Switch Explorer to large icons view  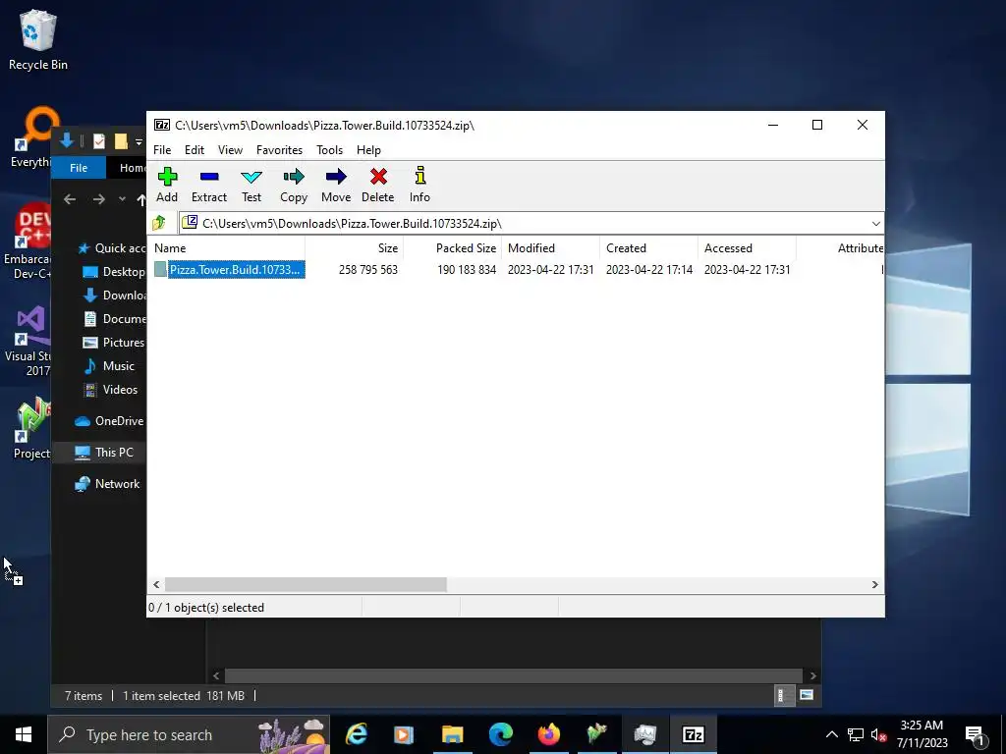pos(807,696)
